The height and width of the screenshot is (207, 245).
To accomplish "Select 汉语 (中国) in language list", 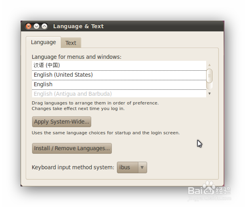I will click(x=119, y=66).
